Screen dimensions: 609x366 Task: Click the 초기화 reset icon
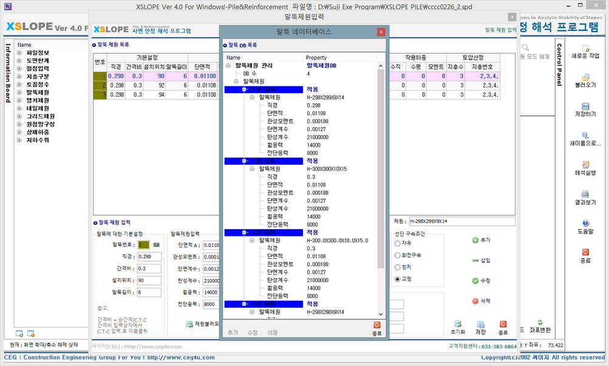tap(458, 324)
